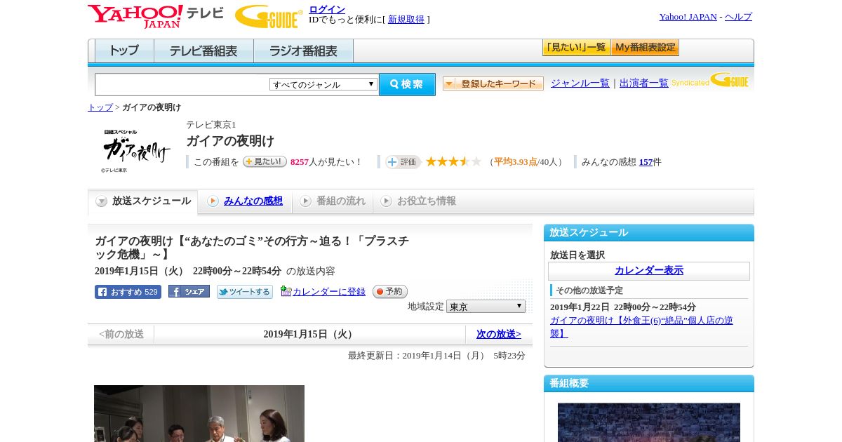Click the Facebook シェア button

tap(189, 292)
